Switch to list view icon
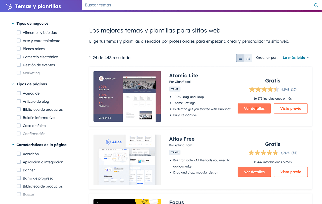This screenshot has height=204, width=322. point(240,58)
